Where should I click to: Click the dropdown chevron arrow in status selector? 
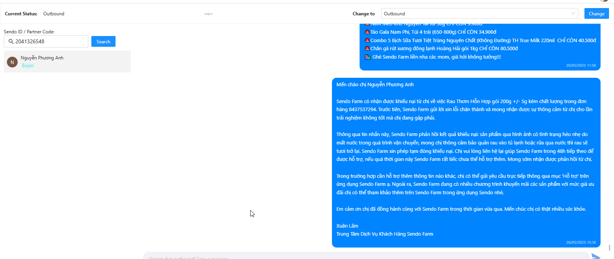(573, 13)
